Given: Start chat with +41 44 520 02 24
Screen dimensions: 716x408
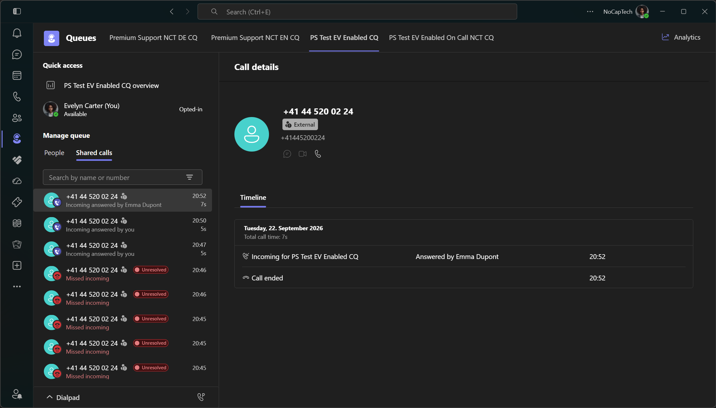Looking at the screenshot, I should click(287, 154).
